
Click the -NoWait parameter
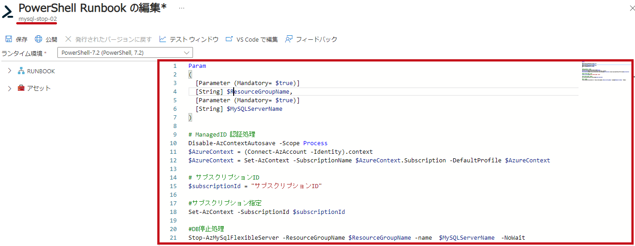tap(513, 237)
